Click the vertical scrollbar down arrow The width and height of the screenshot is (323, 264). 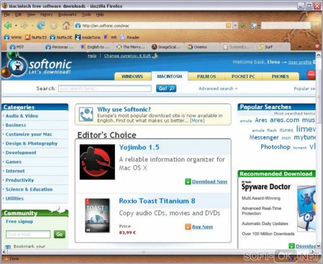pyautogui.click(x=319, y=246)
